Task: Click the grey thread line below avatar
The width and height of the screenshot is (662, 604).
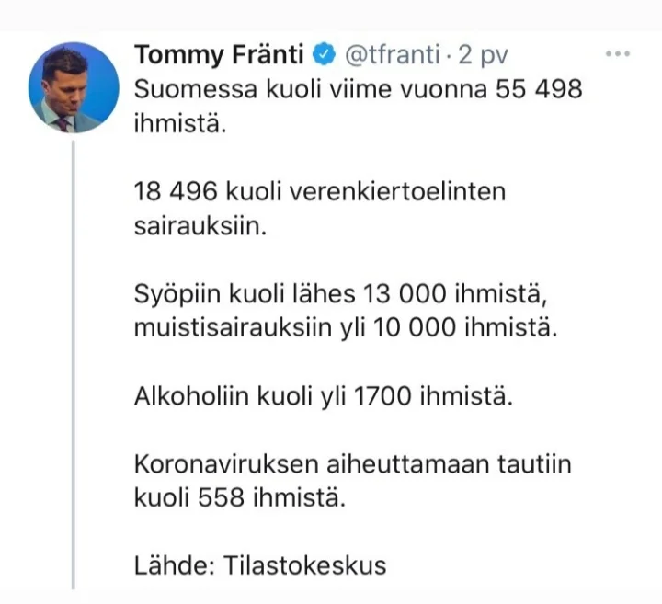Action: tap(74, 368)
